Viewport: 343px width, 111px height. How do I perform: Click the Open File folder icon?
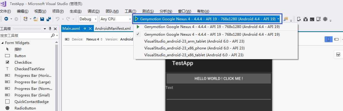(35, 19)
